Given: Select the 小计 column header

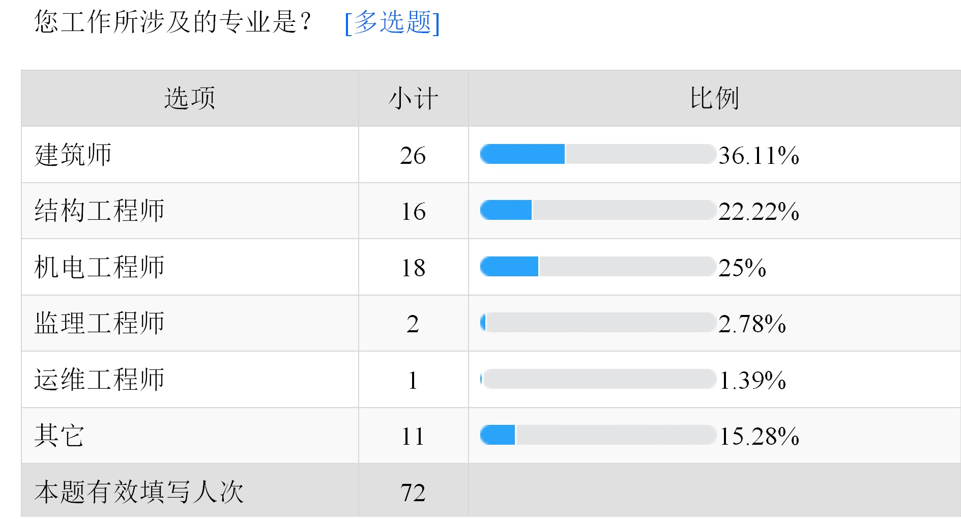Looking at the screenshot, I should click(x=413, y=98).
